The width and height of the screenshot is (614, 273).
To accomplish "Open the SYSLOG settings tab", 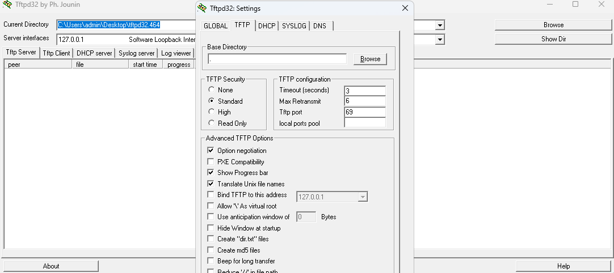I will coord(294,25).
